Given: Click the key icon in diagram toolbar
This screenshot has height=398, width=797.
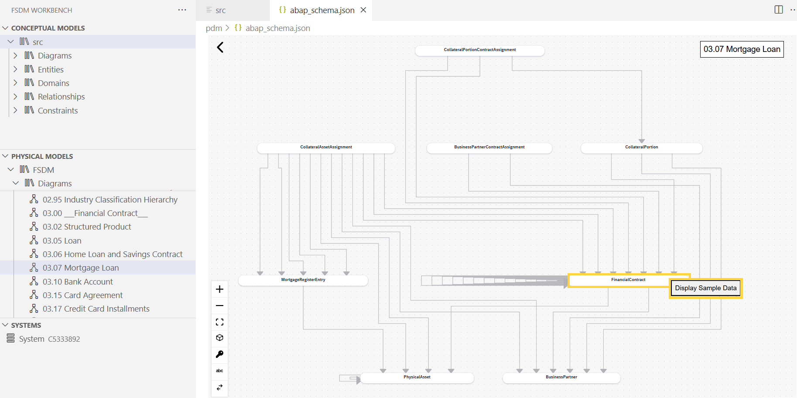Looking at the screenshot, I should click(219, 354).
